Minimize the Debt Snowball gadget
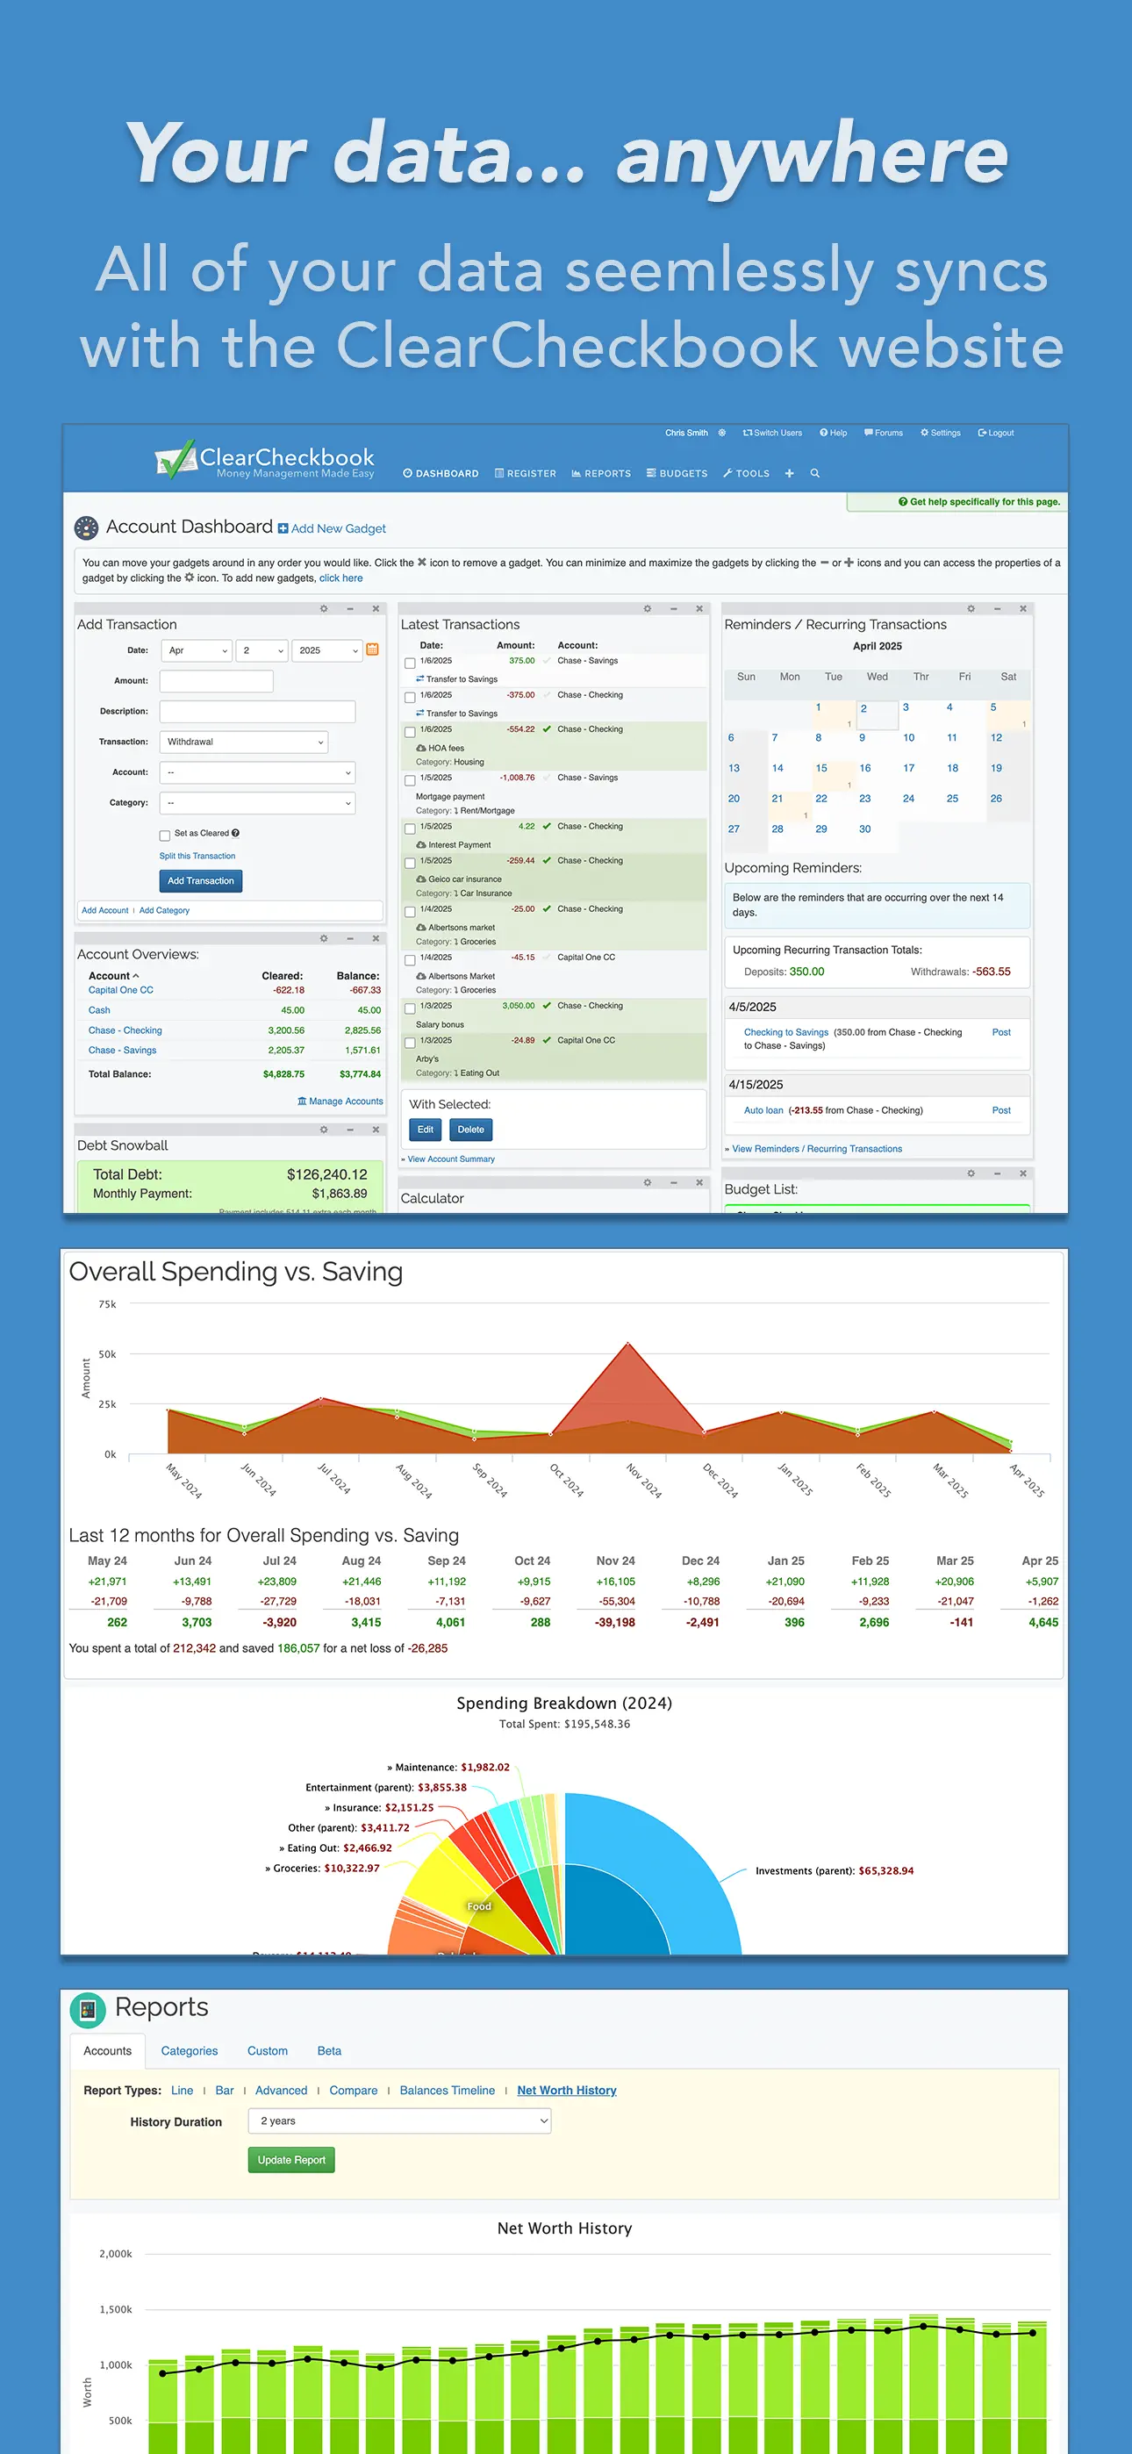Image resolution: width=1132 pixels, height=2454 pixels. pos(350,1130)
